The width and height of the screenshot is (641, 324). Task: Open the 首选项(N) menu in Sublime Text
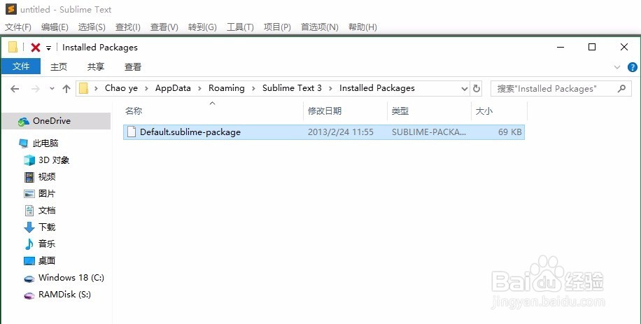tap(320, 27)
